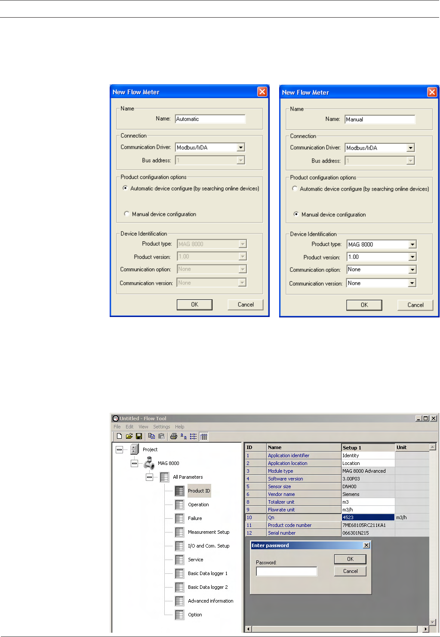This screenshot has height=637, width=440.
Task: Select Measurement Setup label in tree
Action: 209,532
